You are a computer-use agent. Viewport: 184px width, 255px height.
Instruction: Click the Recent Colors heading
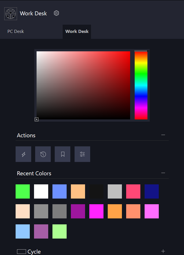pyautogui.click(x=34, y=173)
